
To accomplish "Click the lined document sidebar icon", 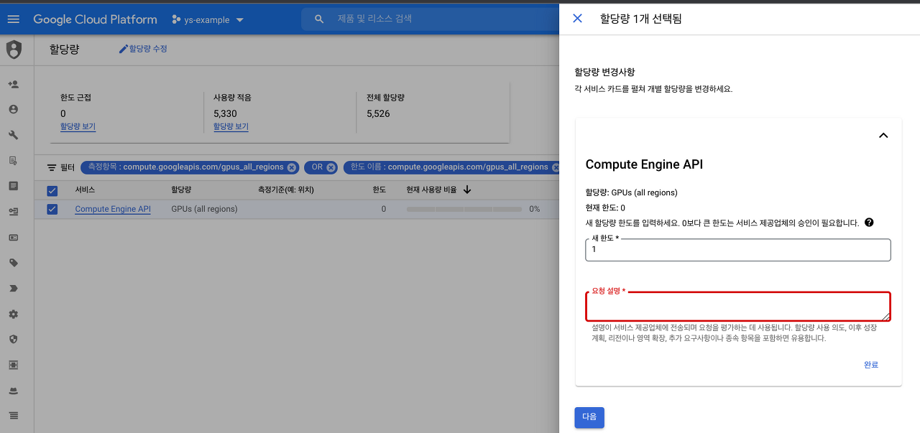I will 13,186.
